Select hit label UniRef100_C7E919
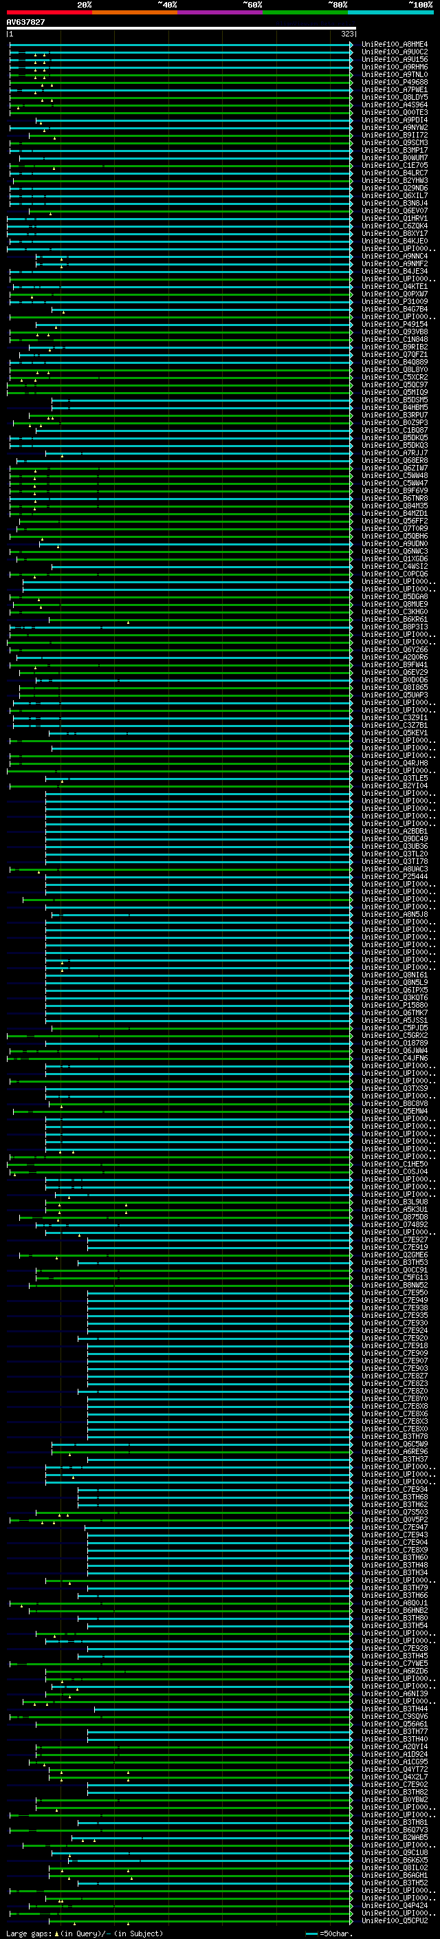This screenshot has height=1939, width=440. coord(395,1246)
